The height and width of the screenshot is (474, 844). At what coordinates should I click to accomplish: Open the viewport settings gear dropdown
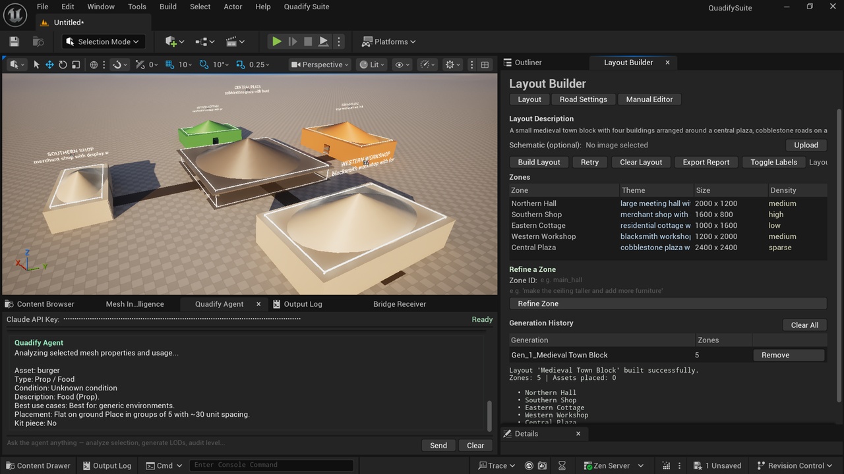(x=454, y=65)
